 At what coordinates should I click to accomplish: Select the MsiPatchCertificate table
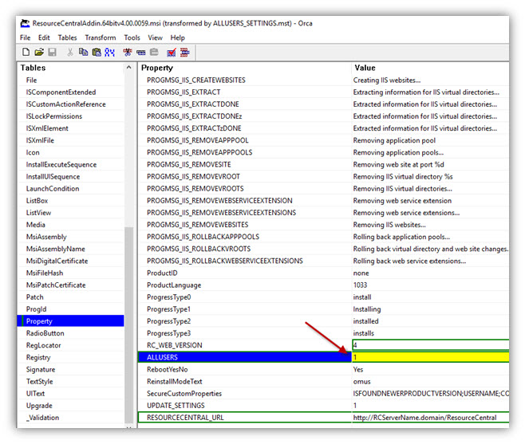[56, 285]
